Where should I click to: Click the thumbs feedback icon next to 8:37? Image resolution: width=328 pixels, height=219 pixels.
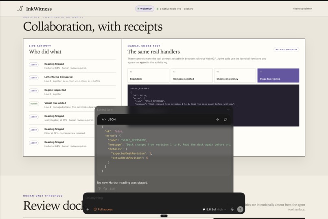[105, 188]
